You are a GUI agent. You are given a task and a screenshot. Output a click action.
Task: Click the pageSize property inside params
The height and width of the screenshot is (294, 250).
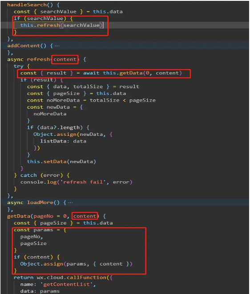[33, 244]
